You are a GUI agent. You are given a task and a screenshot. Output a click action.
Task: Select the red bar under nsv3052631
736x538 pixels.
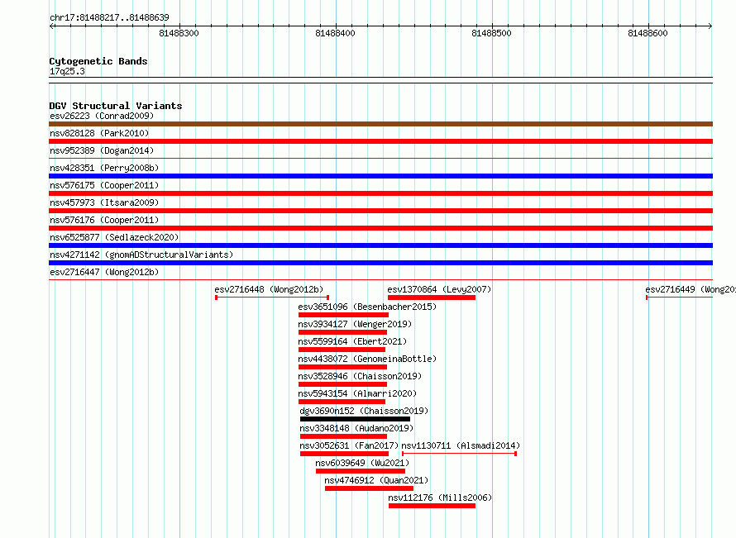point(344,454)
